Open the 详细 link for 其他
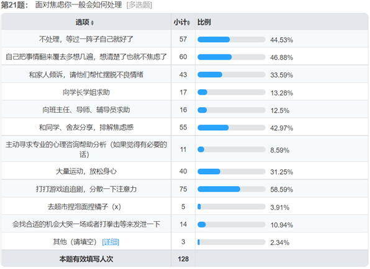Image resolution: width=370 pixels, height=269 pixels. [111, 242]
